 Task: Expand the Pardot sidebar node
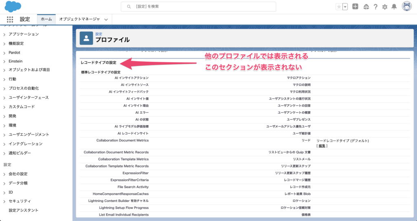click(4, 53)
